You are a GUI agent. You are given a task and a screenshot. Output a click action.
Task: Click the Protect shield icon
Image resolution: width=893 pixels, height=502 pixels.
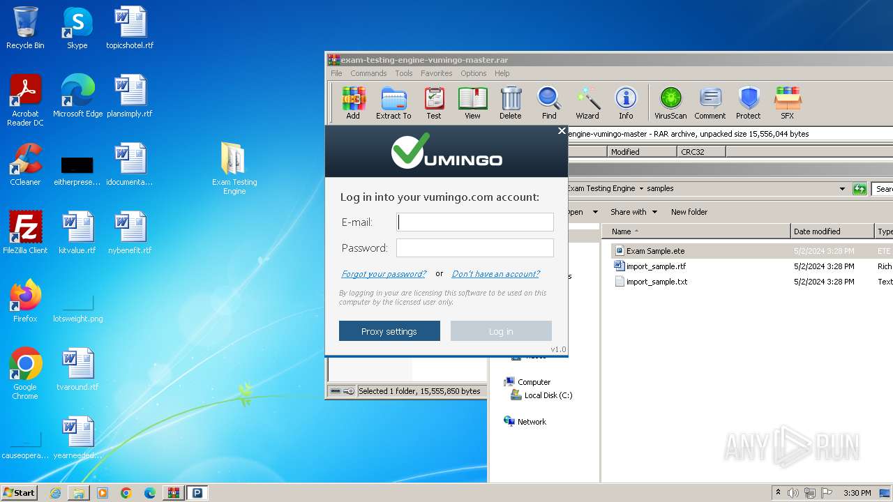[x=749, y=103]
